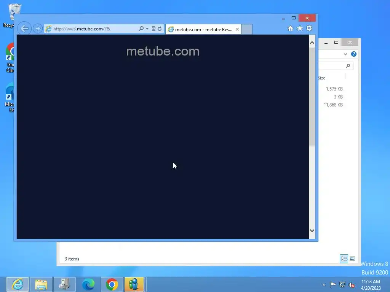
Task: Close the metube.com tab
Action: click(237, 29)
